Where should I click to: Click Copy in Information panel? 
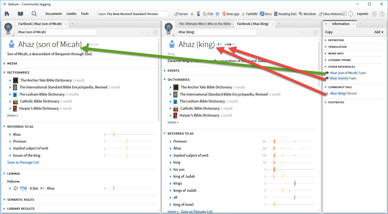329,32
